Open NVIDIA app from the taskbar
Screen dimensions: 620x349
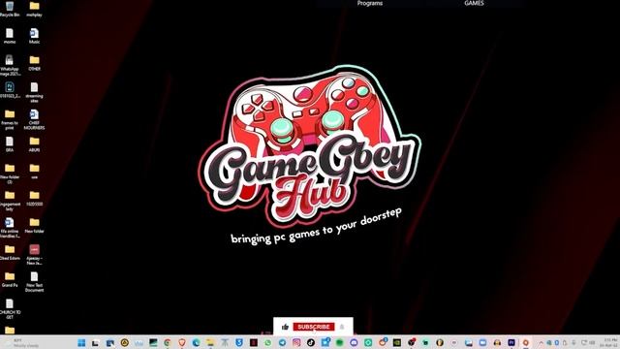tap(396, 342)
